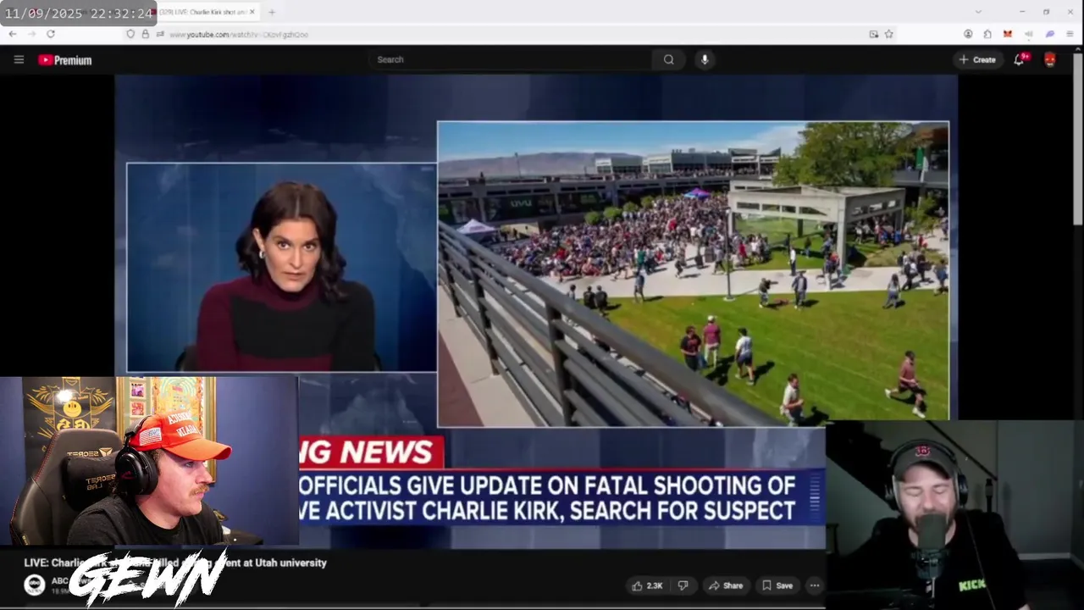
Task: Open the MetaMask fox extension
Action: pos(1008,34)
